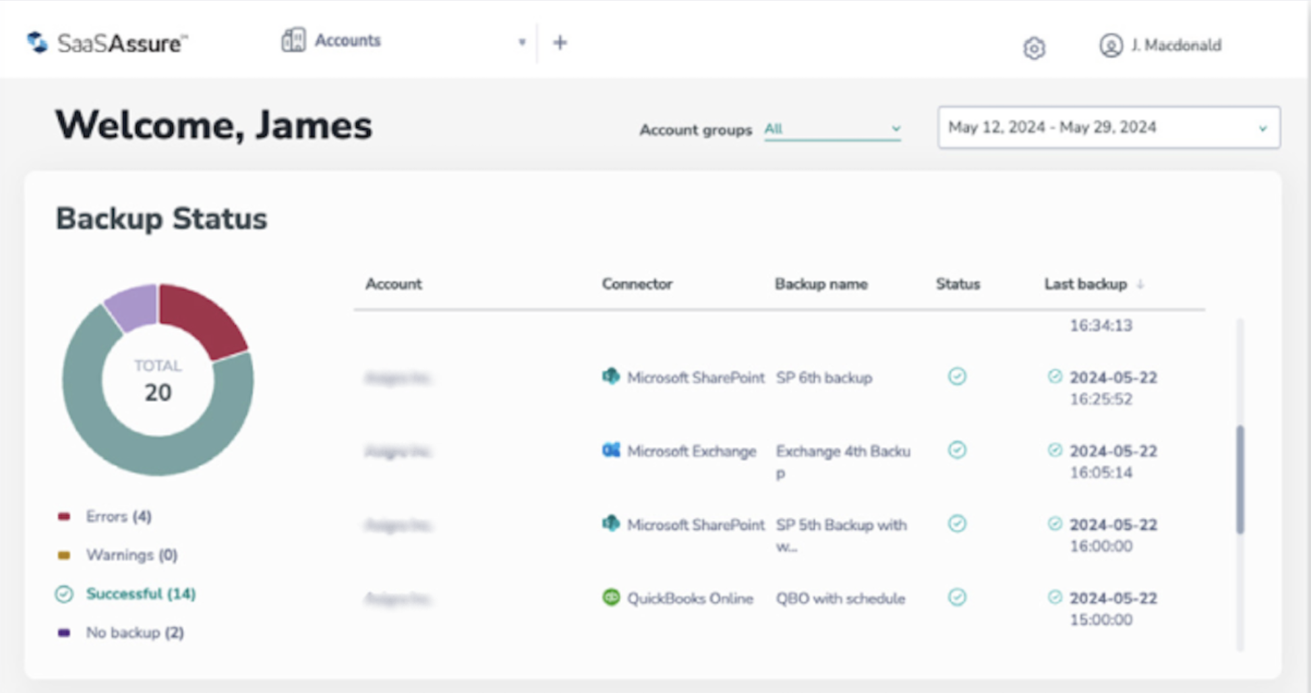Screen dimensions: 1311x693
Task: Click the Accounts building icon
Action: click(293, 40)
